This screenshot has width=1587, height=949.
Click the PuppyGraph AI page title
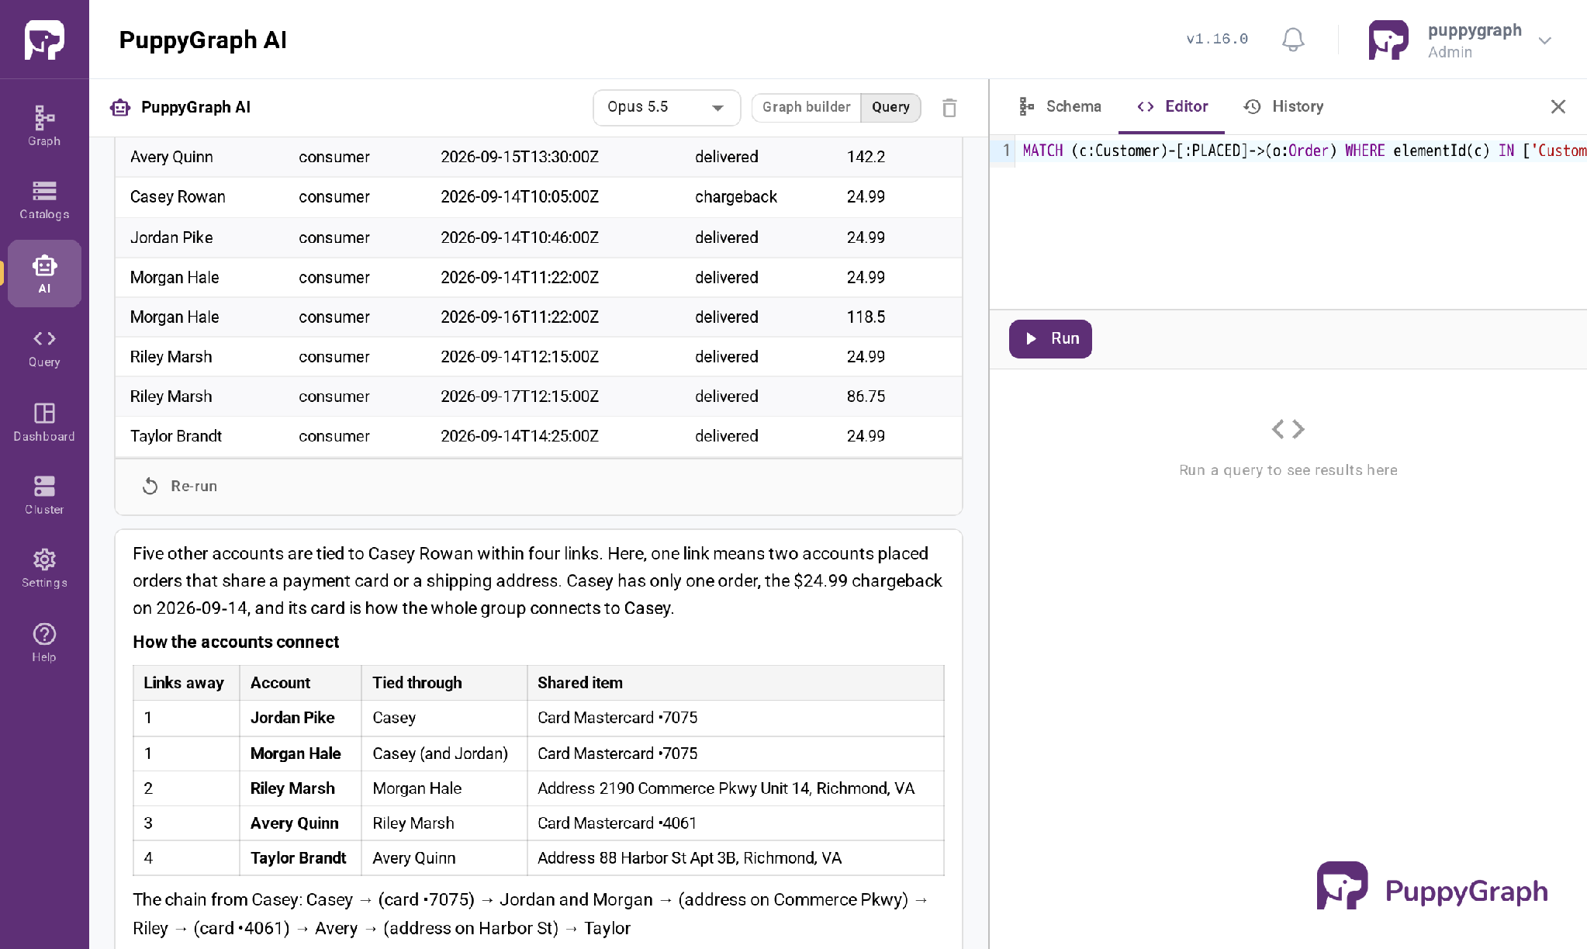coord(203,40)
